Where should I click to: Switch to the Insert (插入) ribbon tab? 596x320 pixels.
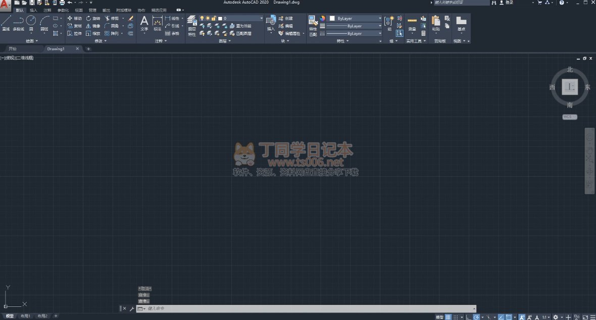point(33,10)
